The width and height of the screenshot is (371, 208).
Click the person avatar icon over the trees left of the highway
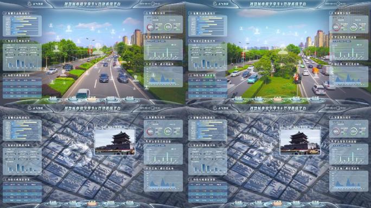coord(56,48)
